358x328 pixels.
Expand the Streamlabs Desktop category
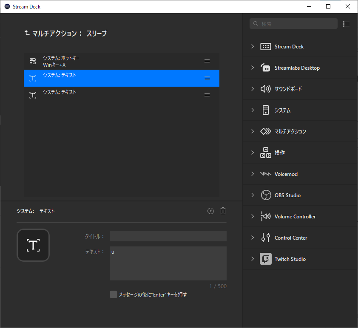click(253, 68)
